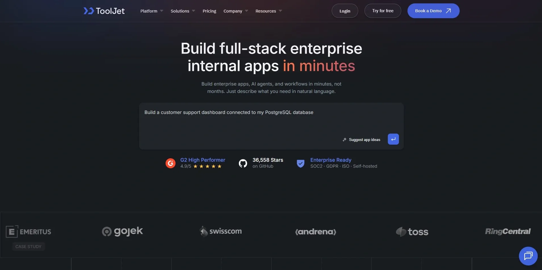The height and width of the screenshot is (270, 542).
Task: Expand the Solutions dropdown menu
Action: [x=183, y=11]
